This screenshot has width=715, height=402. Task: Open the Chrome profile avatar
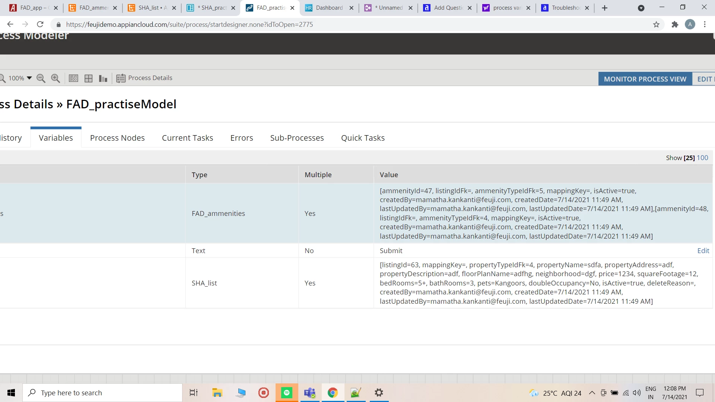(x=690, y=25)
